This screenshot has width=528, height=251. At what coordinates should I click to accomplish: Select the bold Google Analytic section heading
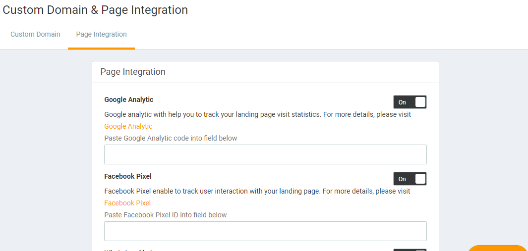click(128, 100)
